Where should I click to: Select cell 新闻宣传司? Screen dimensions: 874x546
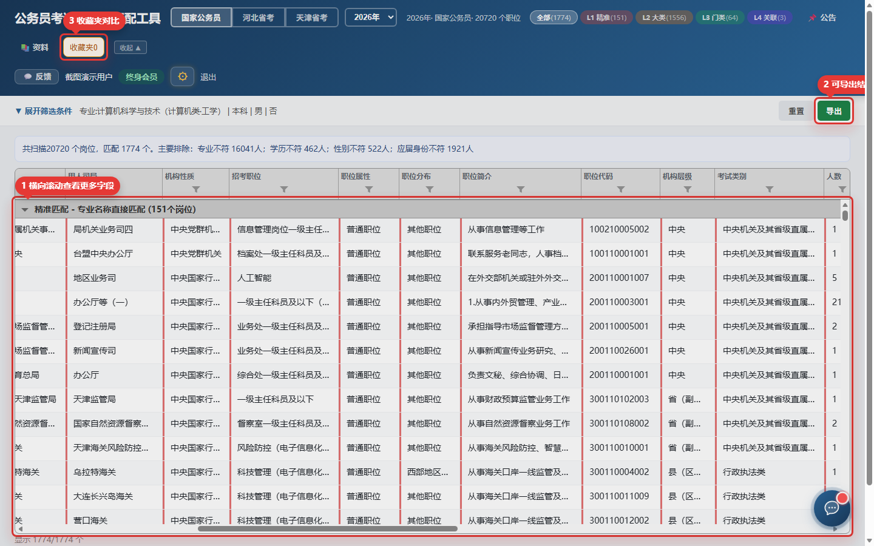(x=114, y=351)
